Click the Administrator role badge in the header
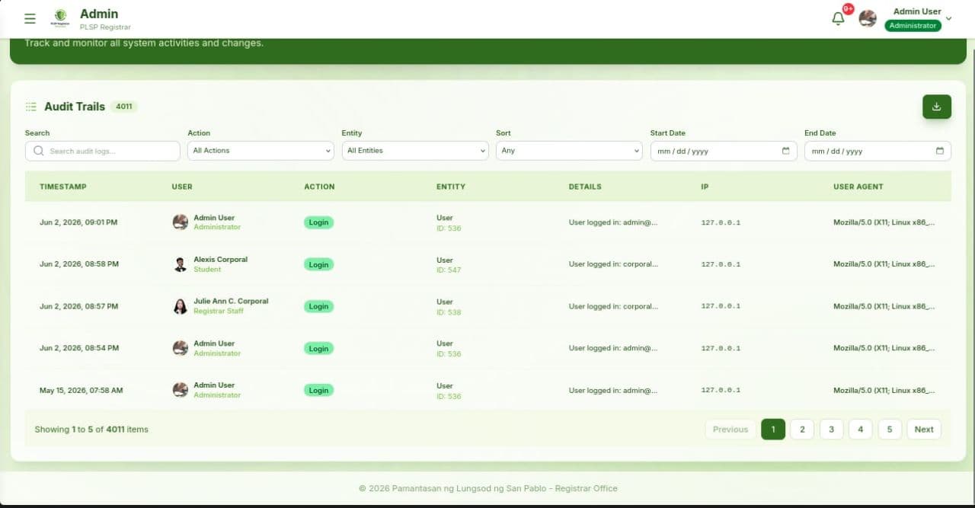This screenshot has height=508, width=975. pos(913,25)
